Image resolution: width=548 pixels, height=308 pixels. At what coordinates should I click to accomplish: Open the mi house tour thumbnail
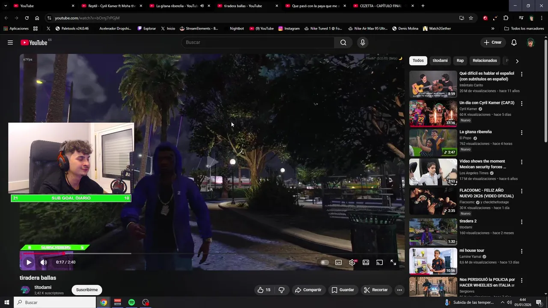pos(433,261)
